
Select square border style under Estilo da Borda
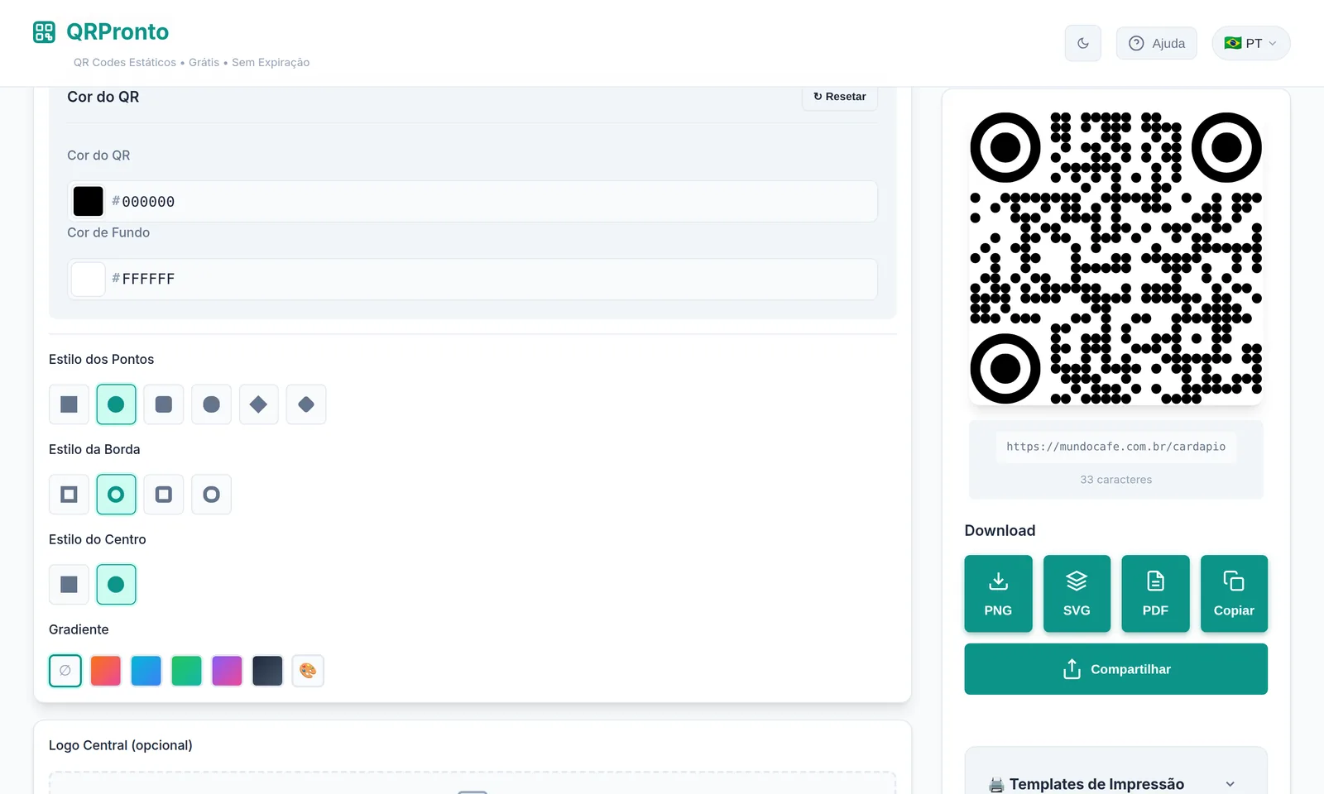pos(69,495)
